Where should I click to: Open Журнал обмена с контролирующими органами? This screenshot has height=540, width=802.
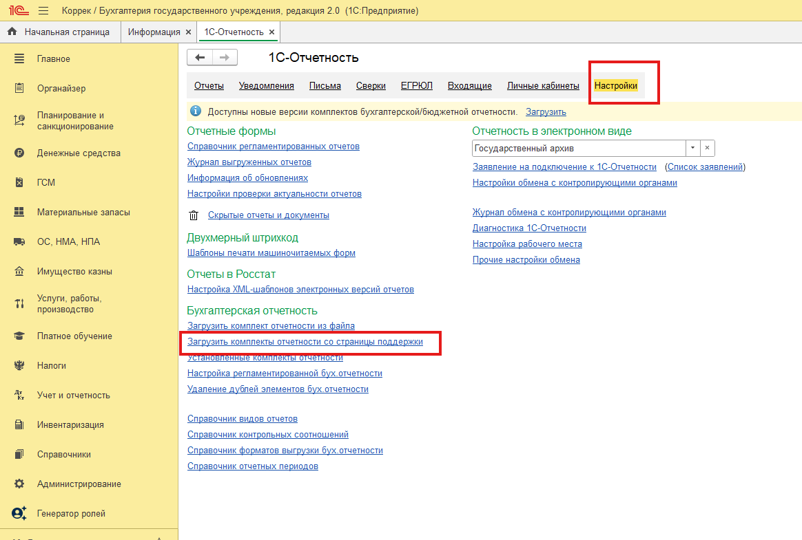569,212
